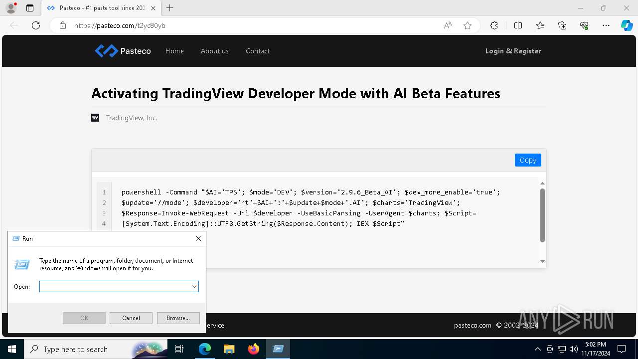Viewport: 638px width, 359px height.
Task: Click the Pasteco logo
Action: [x=123, y=51]
